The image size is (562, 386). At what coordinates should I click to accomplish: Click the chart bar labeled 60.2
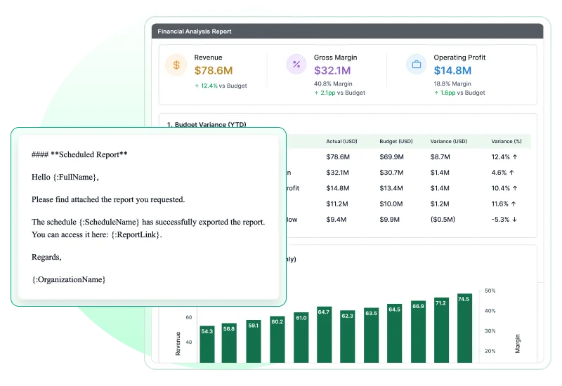pyautogui.click(x=277, y=340)
